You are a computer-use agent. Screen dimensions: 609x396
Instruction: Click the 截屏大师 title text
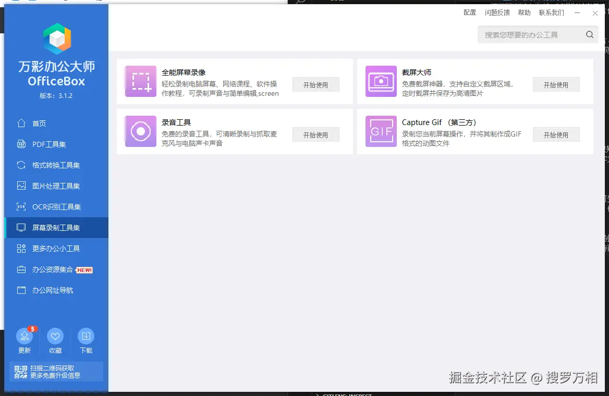(417, 72)
